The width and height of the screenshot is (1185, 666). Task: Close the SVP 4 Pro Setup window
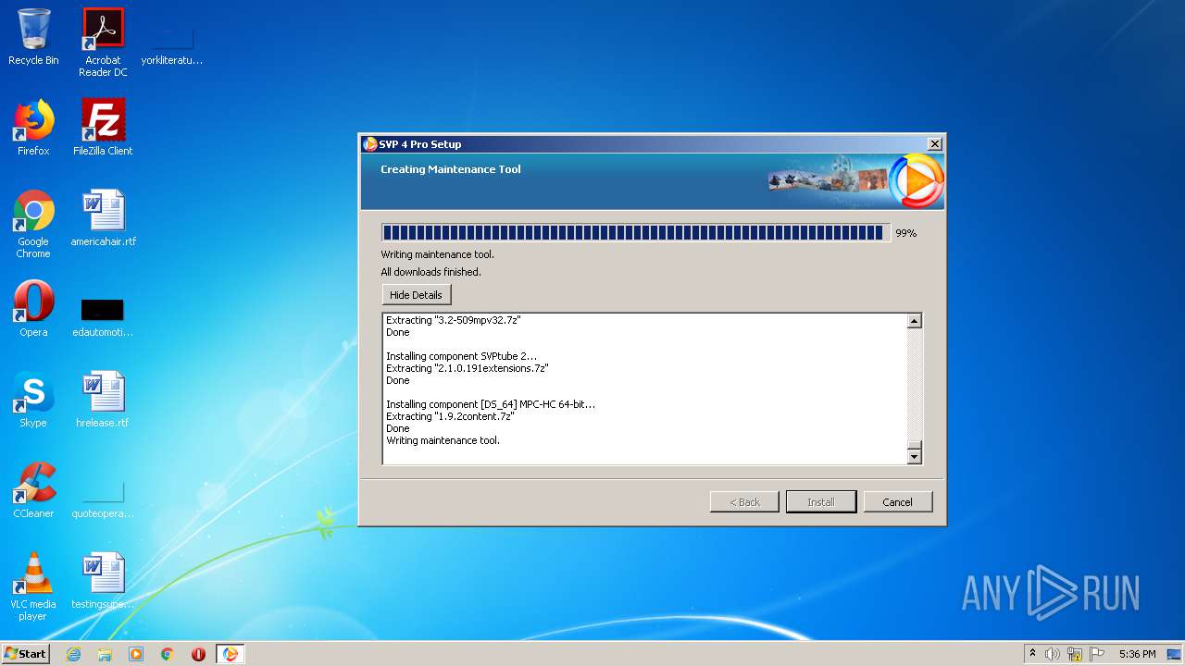coord(934,144)
